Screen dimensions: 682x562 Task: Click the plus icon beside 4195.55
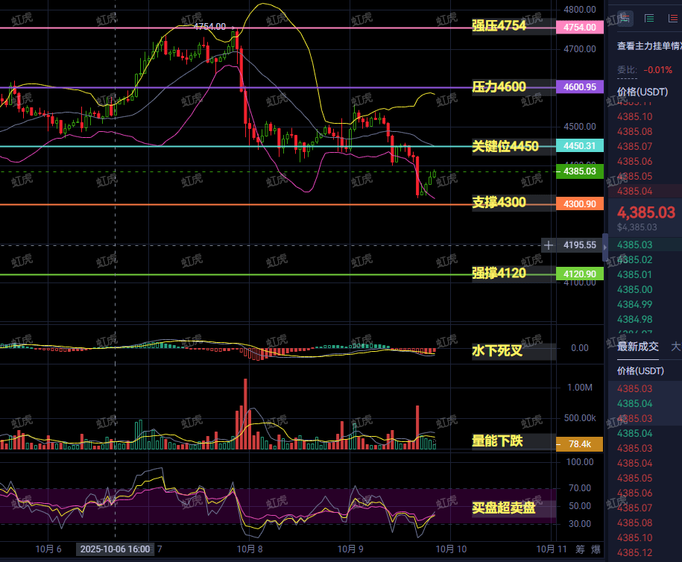pyautogui.click(x=549, y=245)
